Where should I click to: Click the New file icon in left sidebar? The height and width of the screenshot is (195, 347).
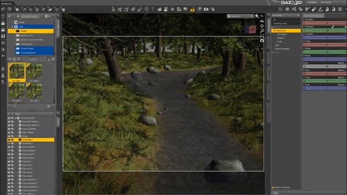click(x=3, y=16)
